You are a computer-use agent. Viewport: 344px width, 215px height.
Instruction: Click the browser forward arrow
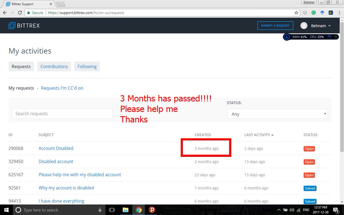tap(12, 13)
